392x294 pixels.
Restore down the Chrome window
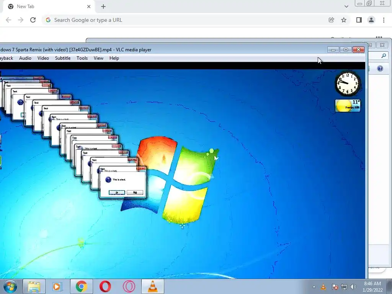click(x=369, y=3)
